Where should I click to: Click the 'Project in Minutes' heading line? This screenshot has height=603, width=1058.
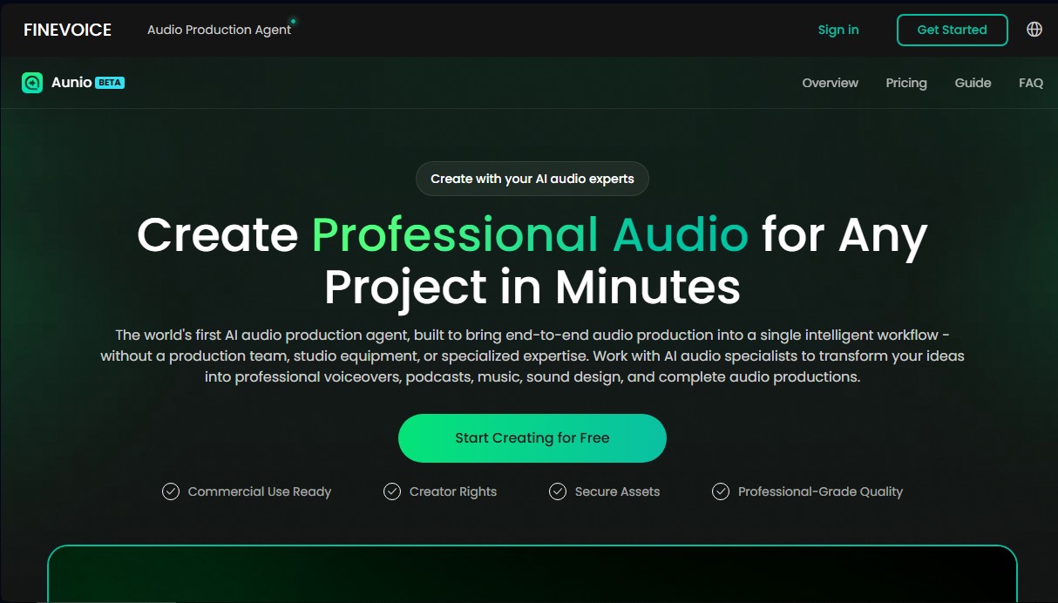532,287
